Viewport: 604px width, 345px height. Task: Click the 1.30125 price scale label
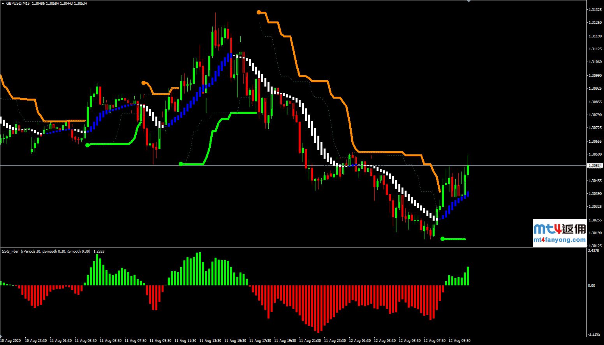point(594,246)
